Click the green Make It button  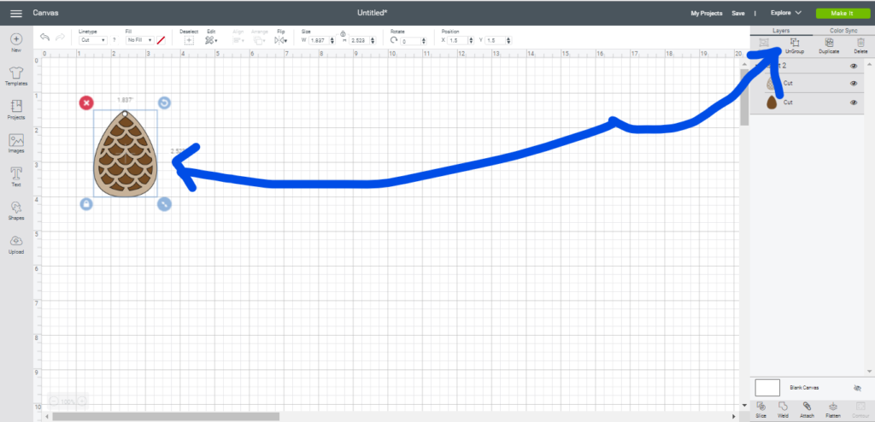coord(841,13)
